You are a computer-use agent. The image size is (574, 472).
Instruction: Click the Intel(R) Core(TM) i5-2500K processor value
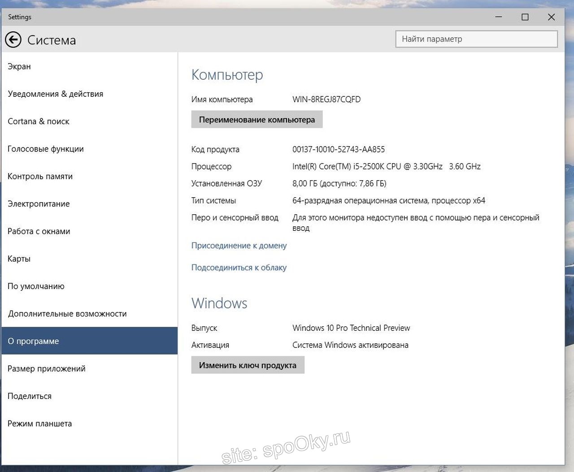(387, 166)
